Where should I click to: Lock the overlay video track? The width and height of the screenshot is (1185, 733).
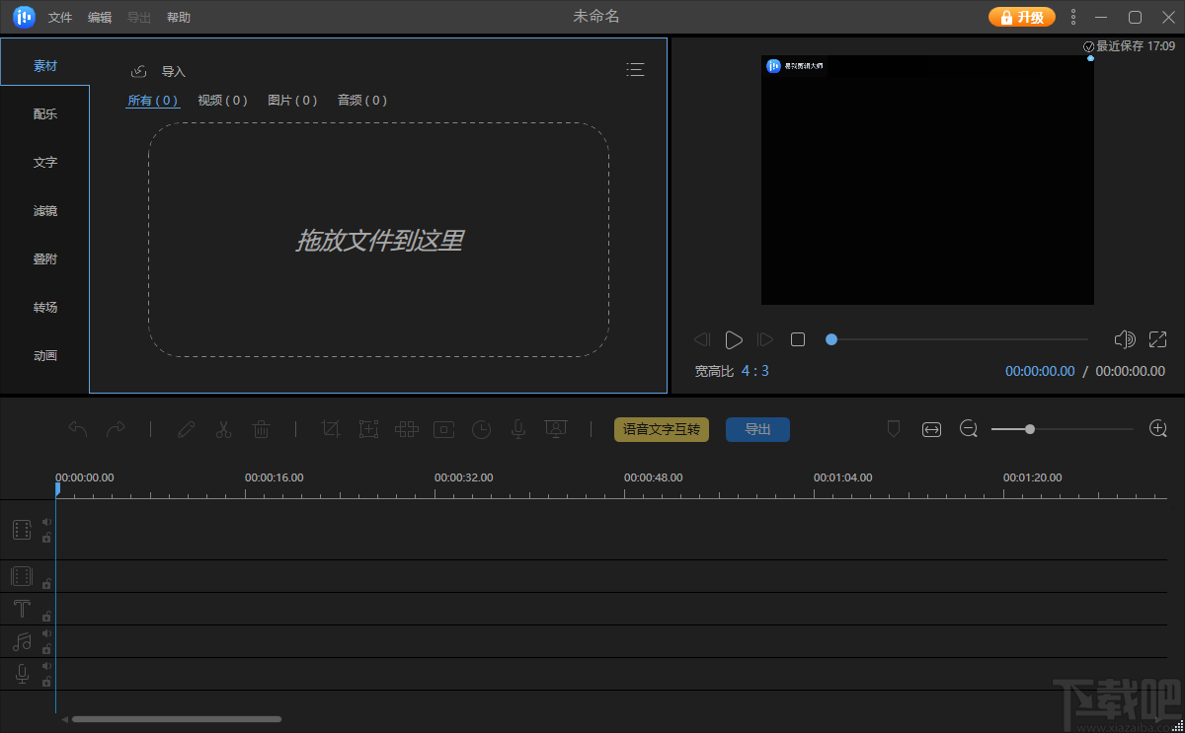click(46, 584)
